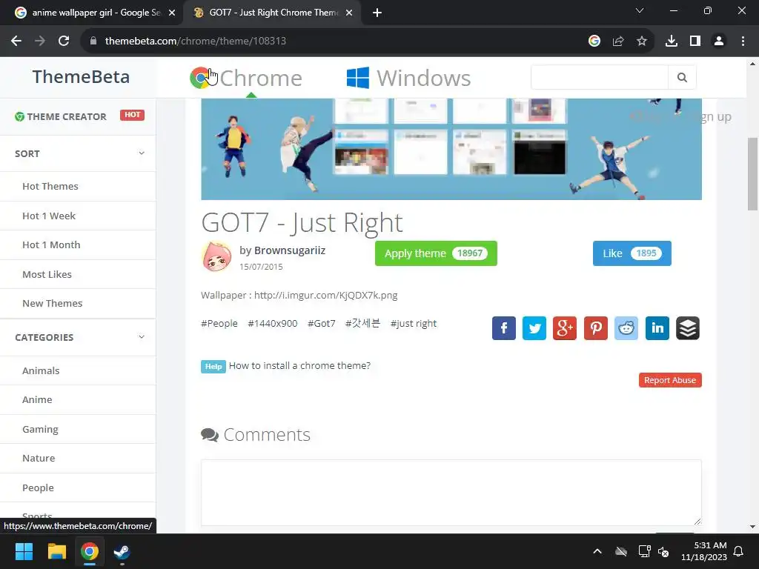Click Google icon in address bar

(594, 41)
